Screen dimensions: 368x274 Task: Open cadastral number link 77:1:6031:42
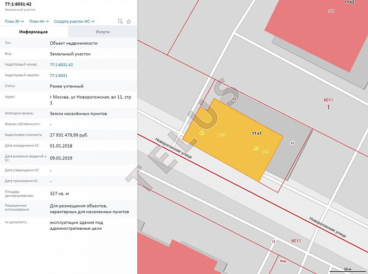(x=61, y=65)
